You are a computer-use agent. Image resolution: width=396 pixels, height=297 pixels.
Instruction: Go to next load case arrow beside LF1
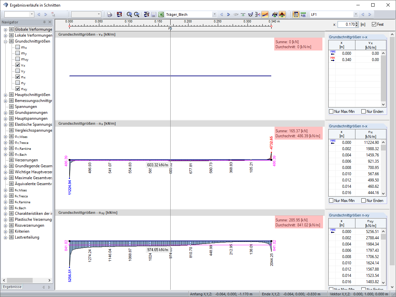tap(370, 15)
